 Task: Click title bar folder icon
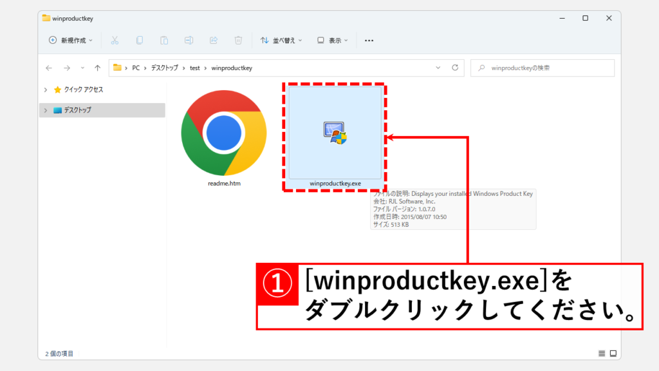coord(46,18)
